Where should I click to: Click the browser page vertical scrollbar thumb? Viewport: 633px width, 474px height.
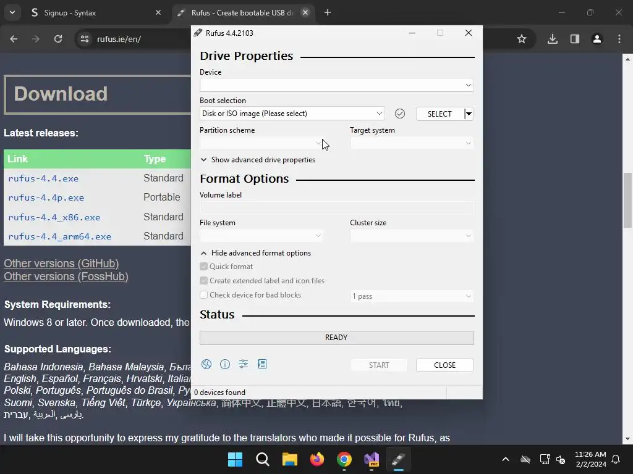click(x=627, y=201)
